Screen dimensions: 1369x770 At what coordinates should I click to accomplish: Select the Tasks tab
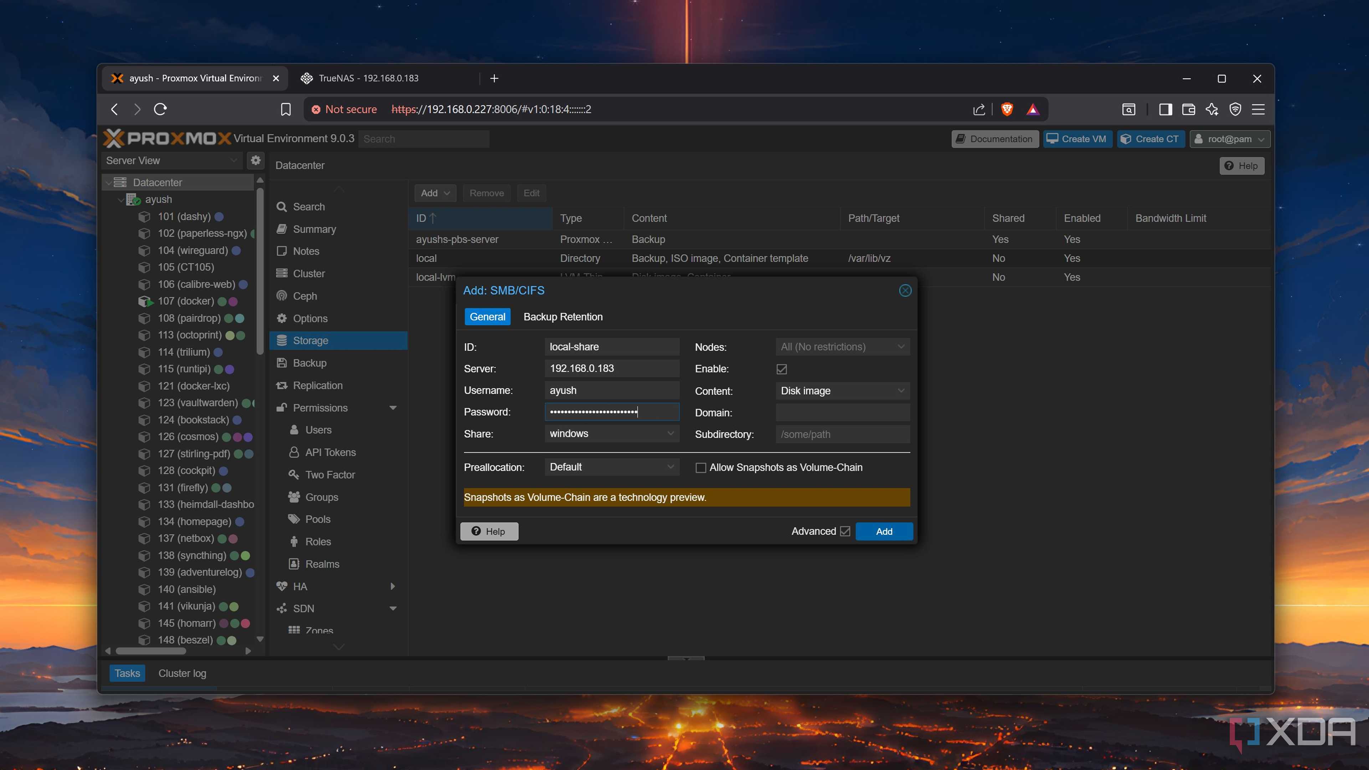point(127,673)
